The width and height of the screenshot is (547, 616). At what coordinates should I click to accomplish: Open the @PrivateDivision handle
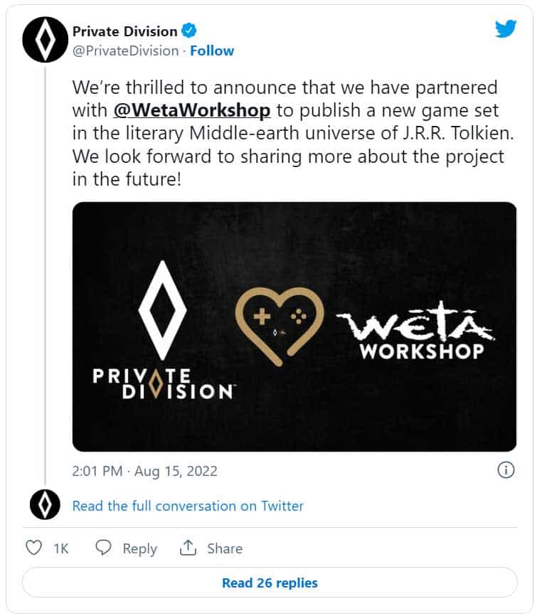[x=126, y=51]
